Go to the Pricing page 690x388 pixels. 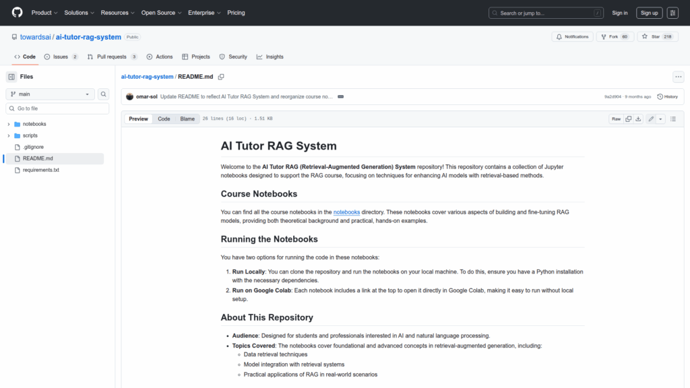(236, 13)
